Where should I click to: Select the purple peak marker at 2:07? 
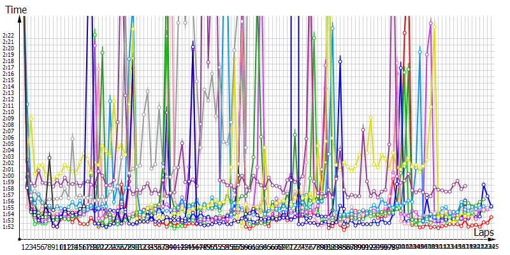[363, 129]
